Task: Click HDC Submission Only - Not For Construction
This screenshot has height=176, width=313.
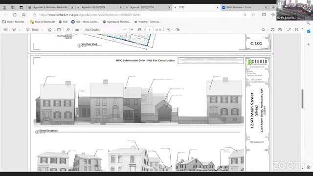Action: (x=145, y=60)
